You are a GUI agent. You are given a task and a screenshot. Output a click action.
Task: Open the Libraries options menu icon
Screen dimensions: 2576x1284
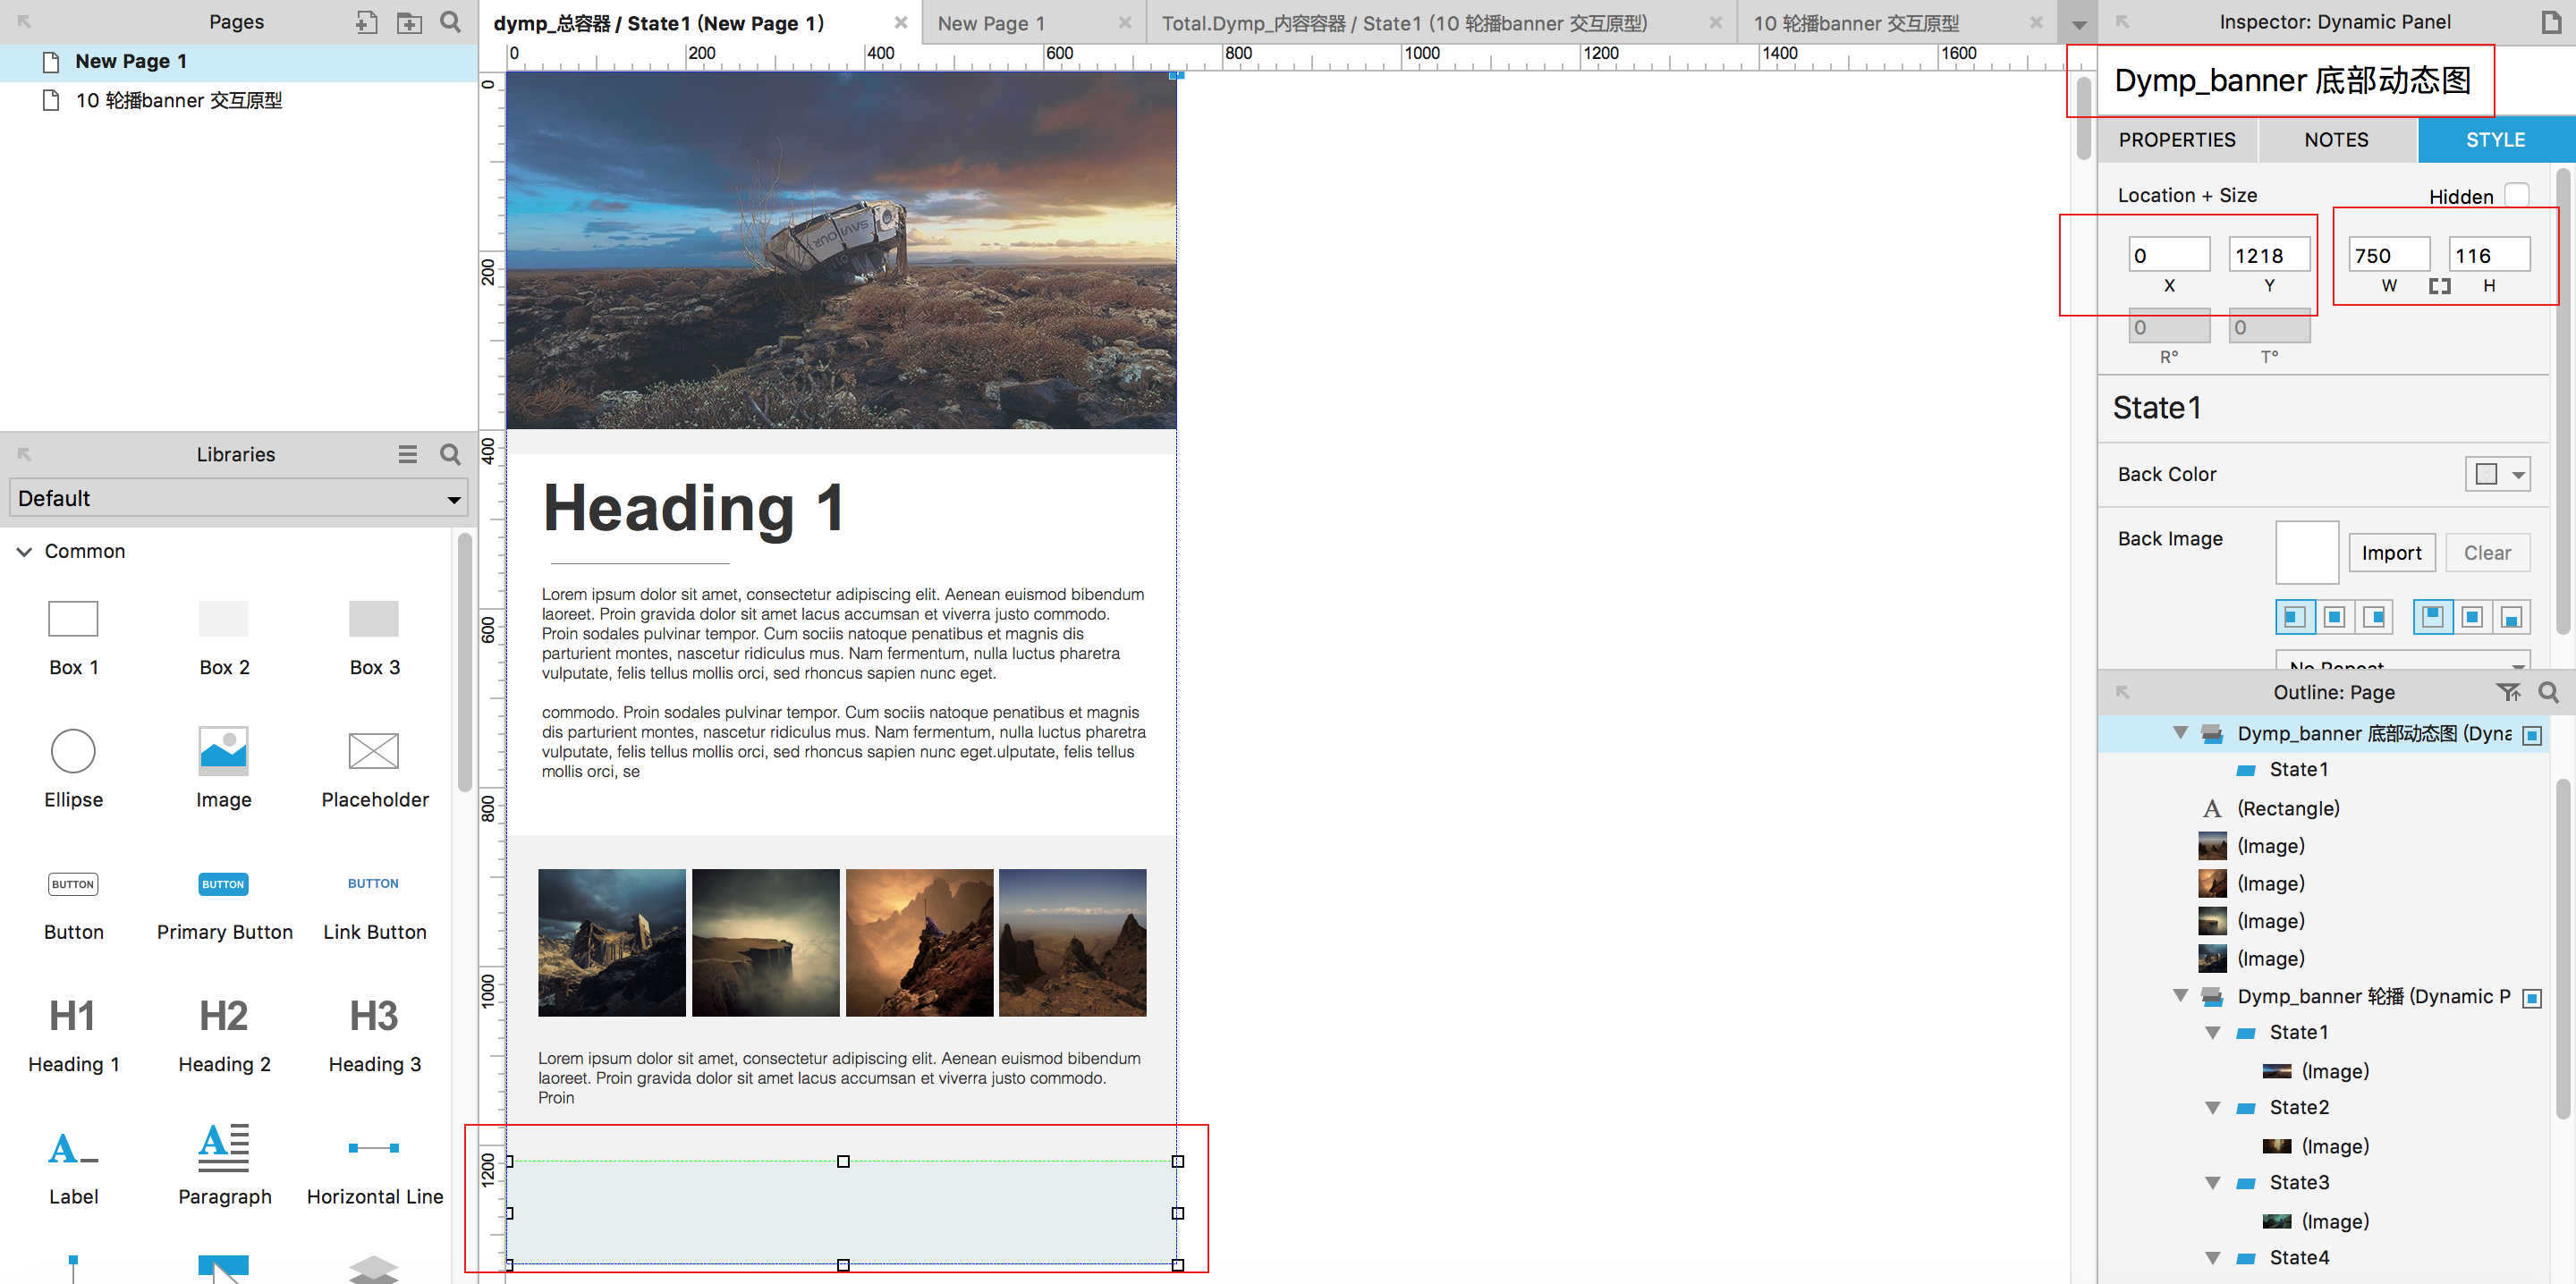(407, 454)
